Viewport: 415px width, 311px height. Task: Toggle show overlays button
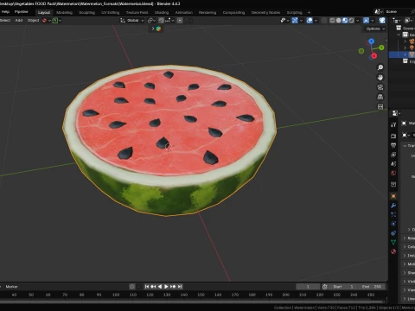point(310,21)
